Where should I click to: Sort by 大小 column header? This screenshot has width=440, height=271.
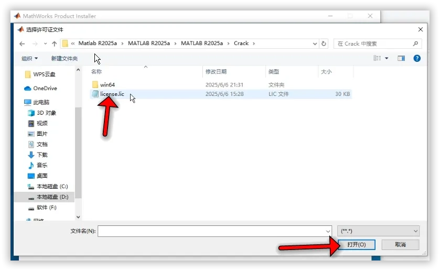tap(326, 71)
